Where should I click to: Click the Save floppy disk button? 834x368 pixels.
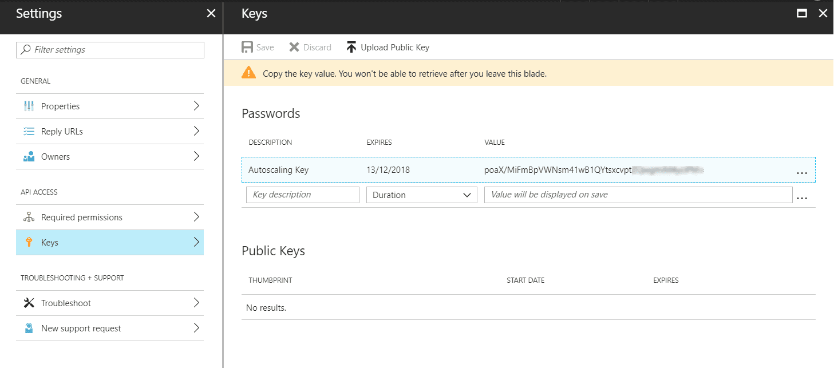point(258,48)
